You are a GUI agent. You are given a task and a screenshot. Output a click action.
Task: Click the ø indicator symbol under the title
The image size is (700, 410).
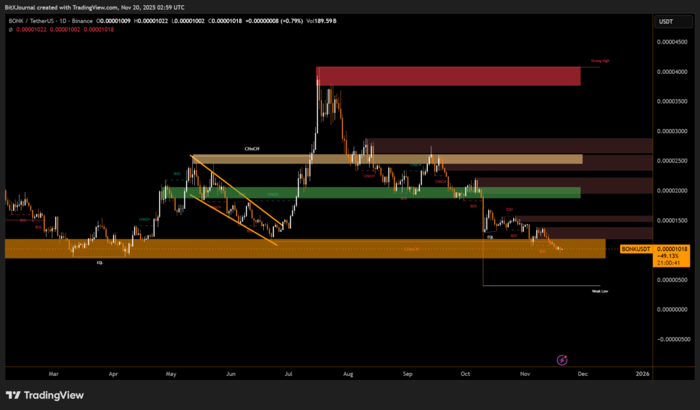(x=10, y=29)
